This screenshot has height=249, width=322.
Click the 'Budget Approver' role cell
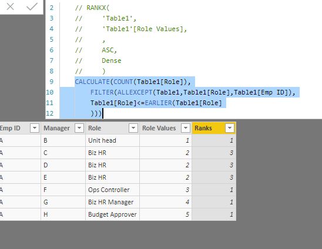[x=112, y=214]
